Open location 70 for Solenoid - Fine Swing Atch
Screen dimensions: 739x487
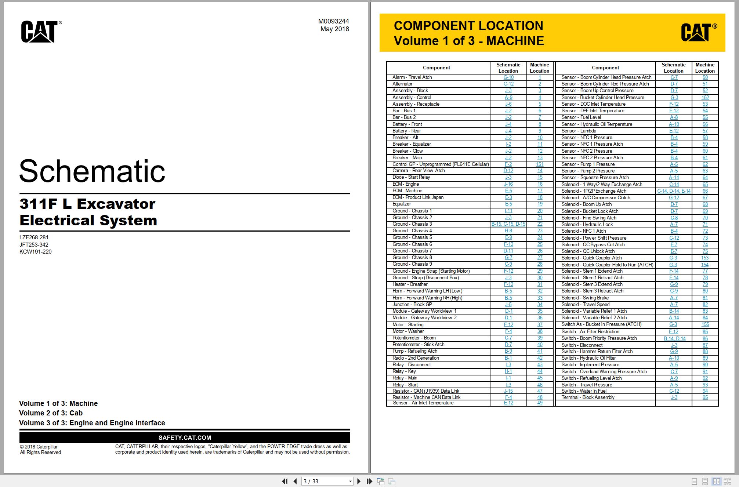click(705, 218)
